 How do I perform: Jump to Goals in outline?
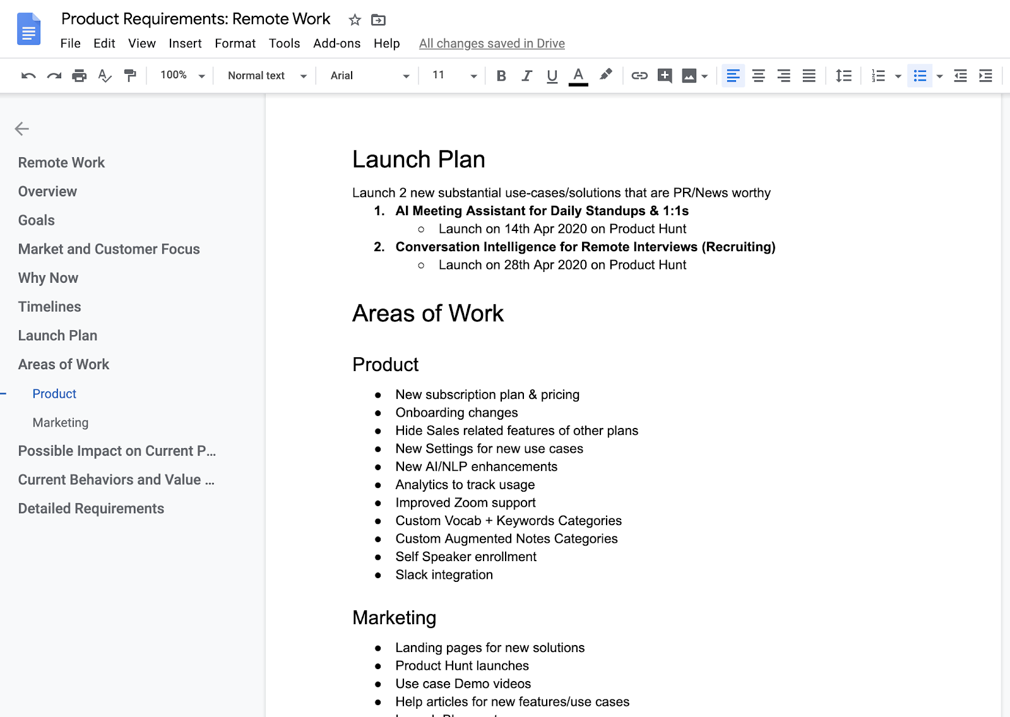tap(37, 220)
